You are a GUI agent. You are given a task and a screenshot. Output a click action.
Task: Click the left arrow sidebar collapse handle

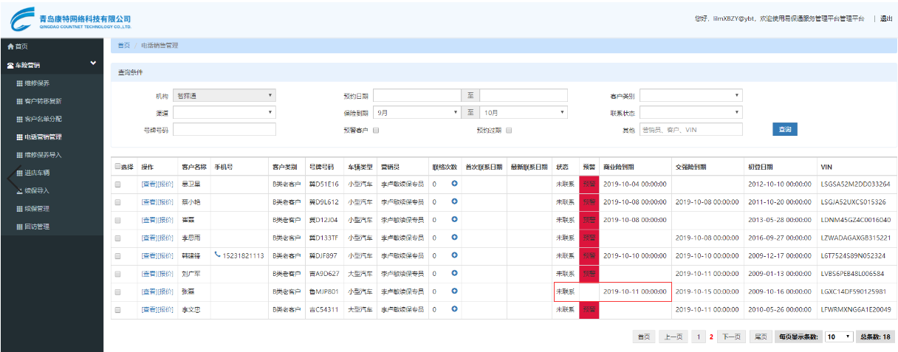tap(10, 179)
